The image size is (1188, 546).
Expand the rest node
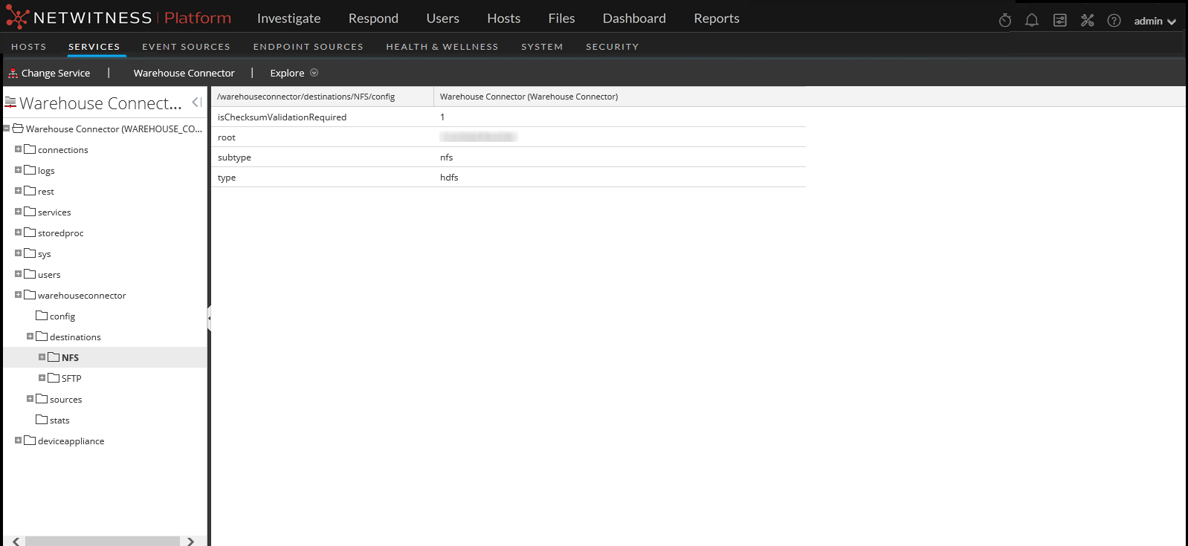(x=18, y=191)
